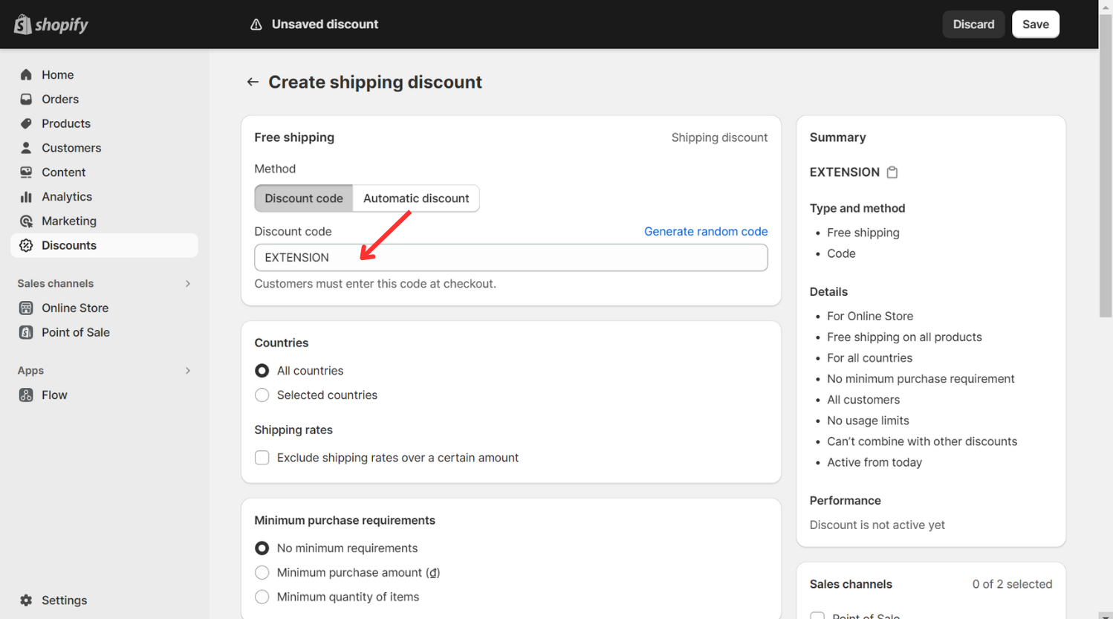Click the EXTENSION code in Summary
Viewport: 1113px width, 619px height.
(844, 172)
